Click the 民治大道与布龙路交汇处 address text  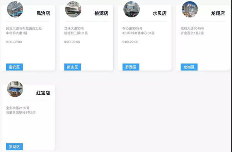[24, 28]
